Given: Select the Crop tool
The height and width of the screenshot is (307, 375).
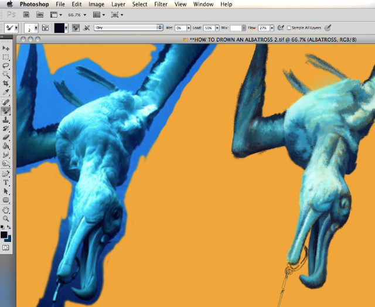Looking at the screenshot, I should 6,83.
